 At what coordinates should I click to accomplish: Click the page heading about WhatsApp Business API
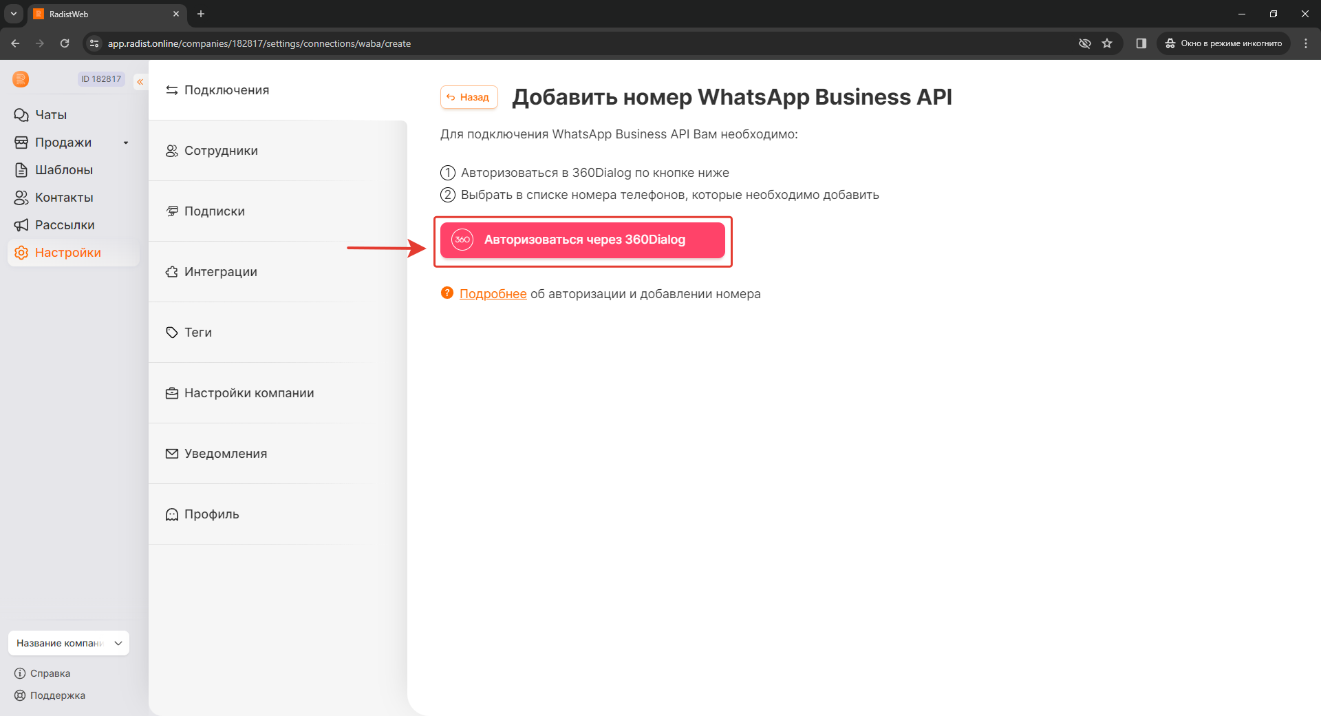[732, 97]
